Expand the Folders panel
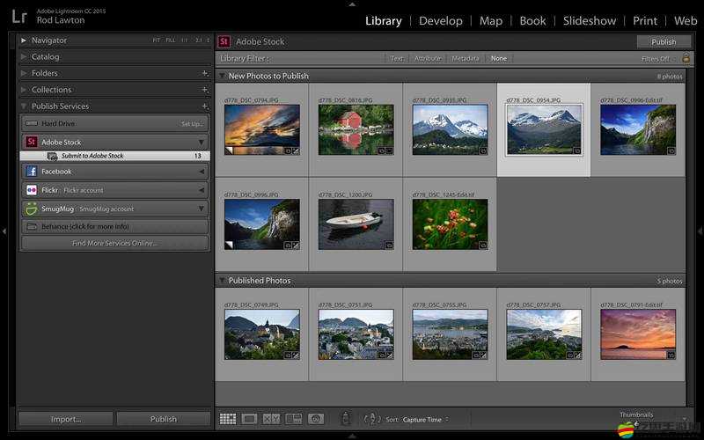This screenshot has height=440, width=704. pos(24,73)
